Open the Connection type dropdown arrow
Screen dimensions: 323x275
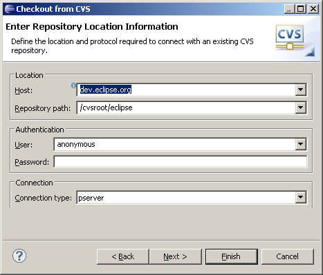click(301, 197)
